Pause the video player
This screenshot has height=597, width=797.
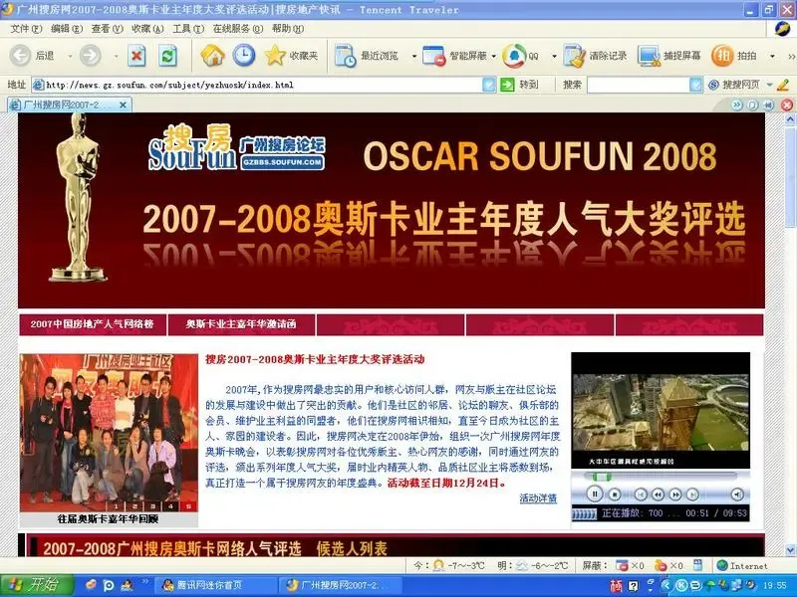click(594, 494)
